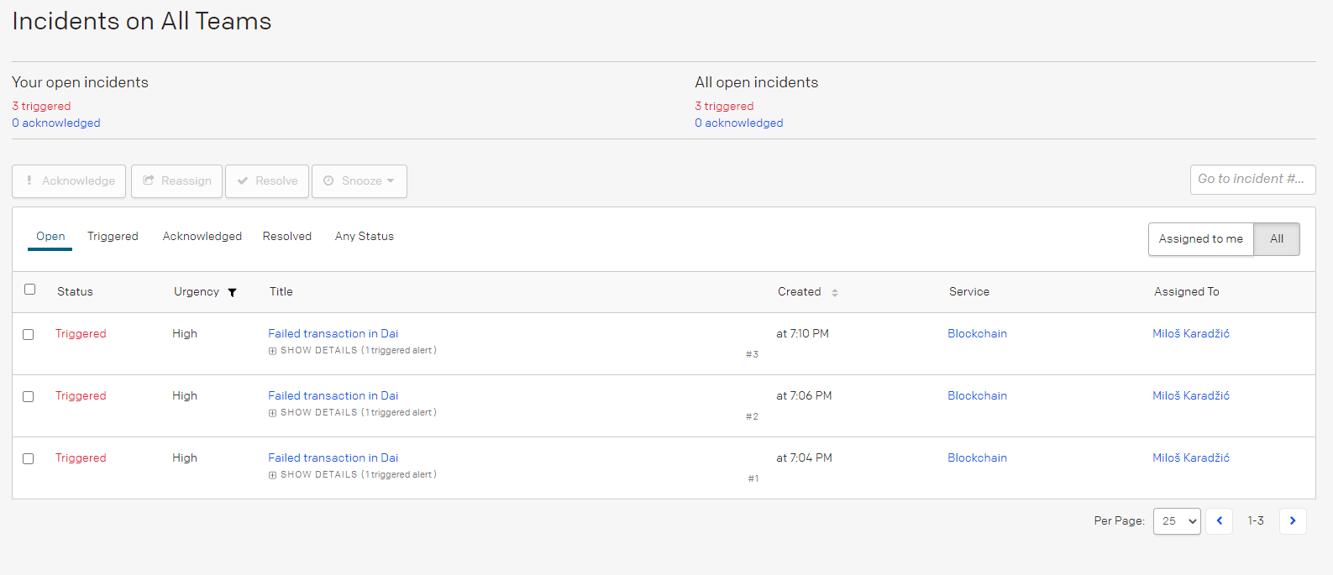Viewport: 1333px width, 575px height.
Task: Expand show details plus icon for incident #3
Action: pos(272,351)
